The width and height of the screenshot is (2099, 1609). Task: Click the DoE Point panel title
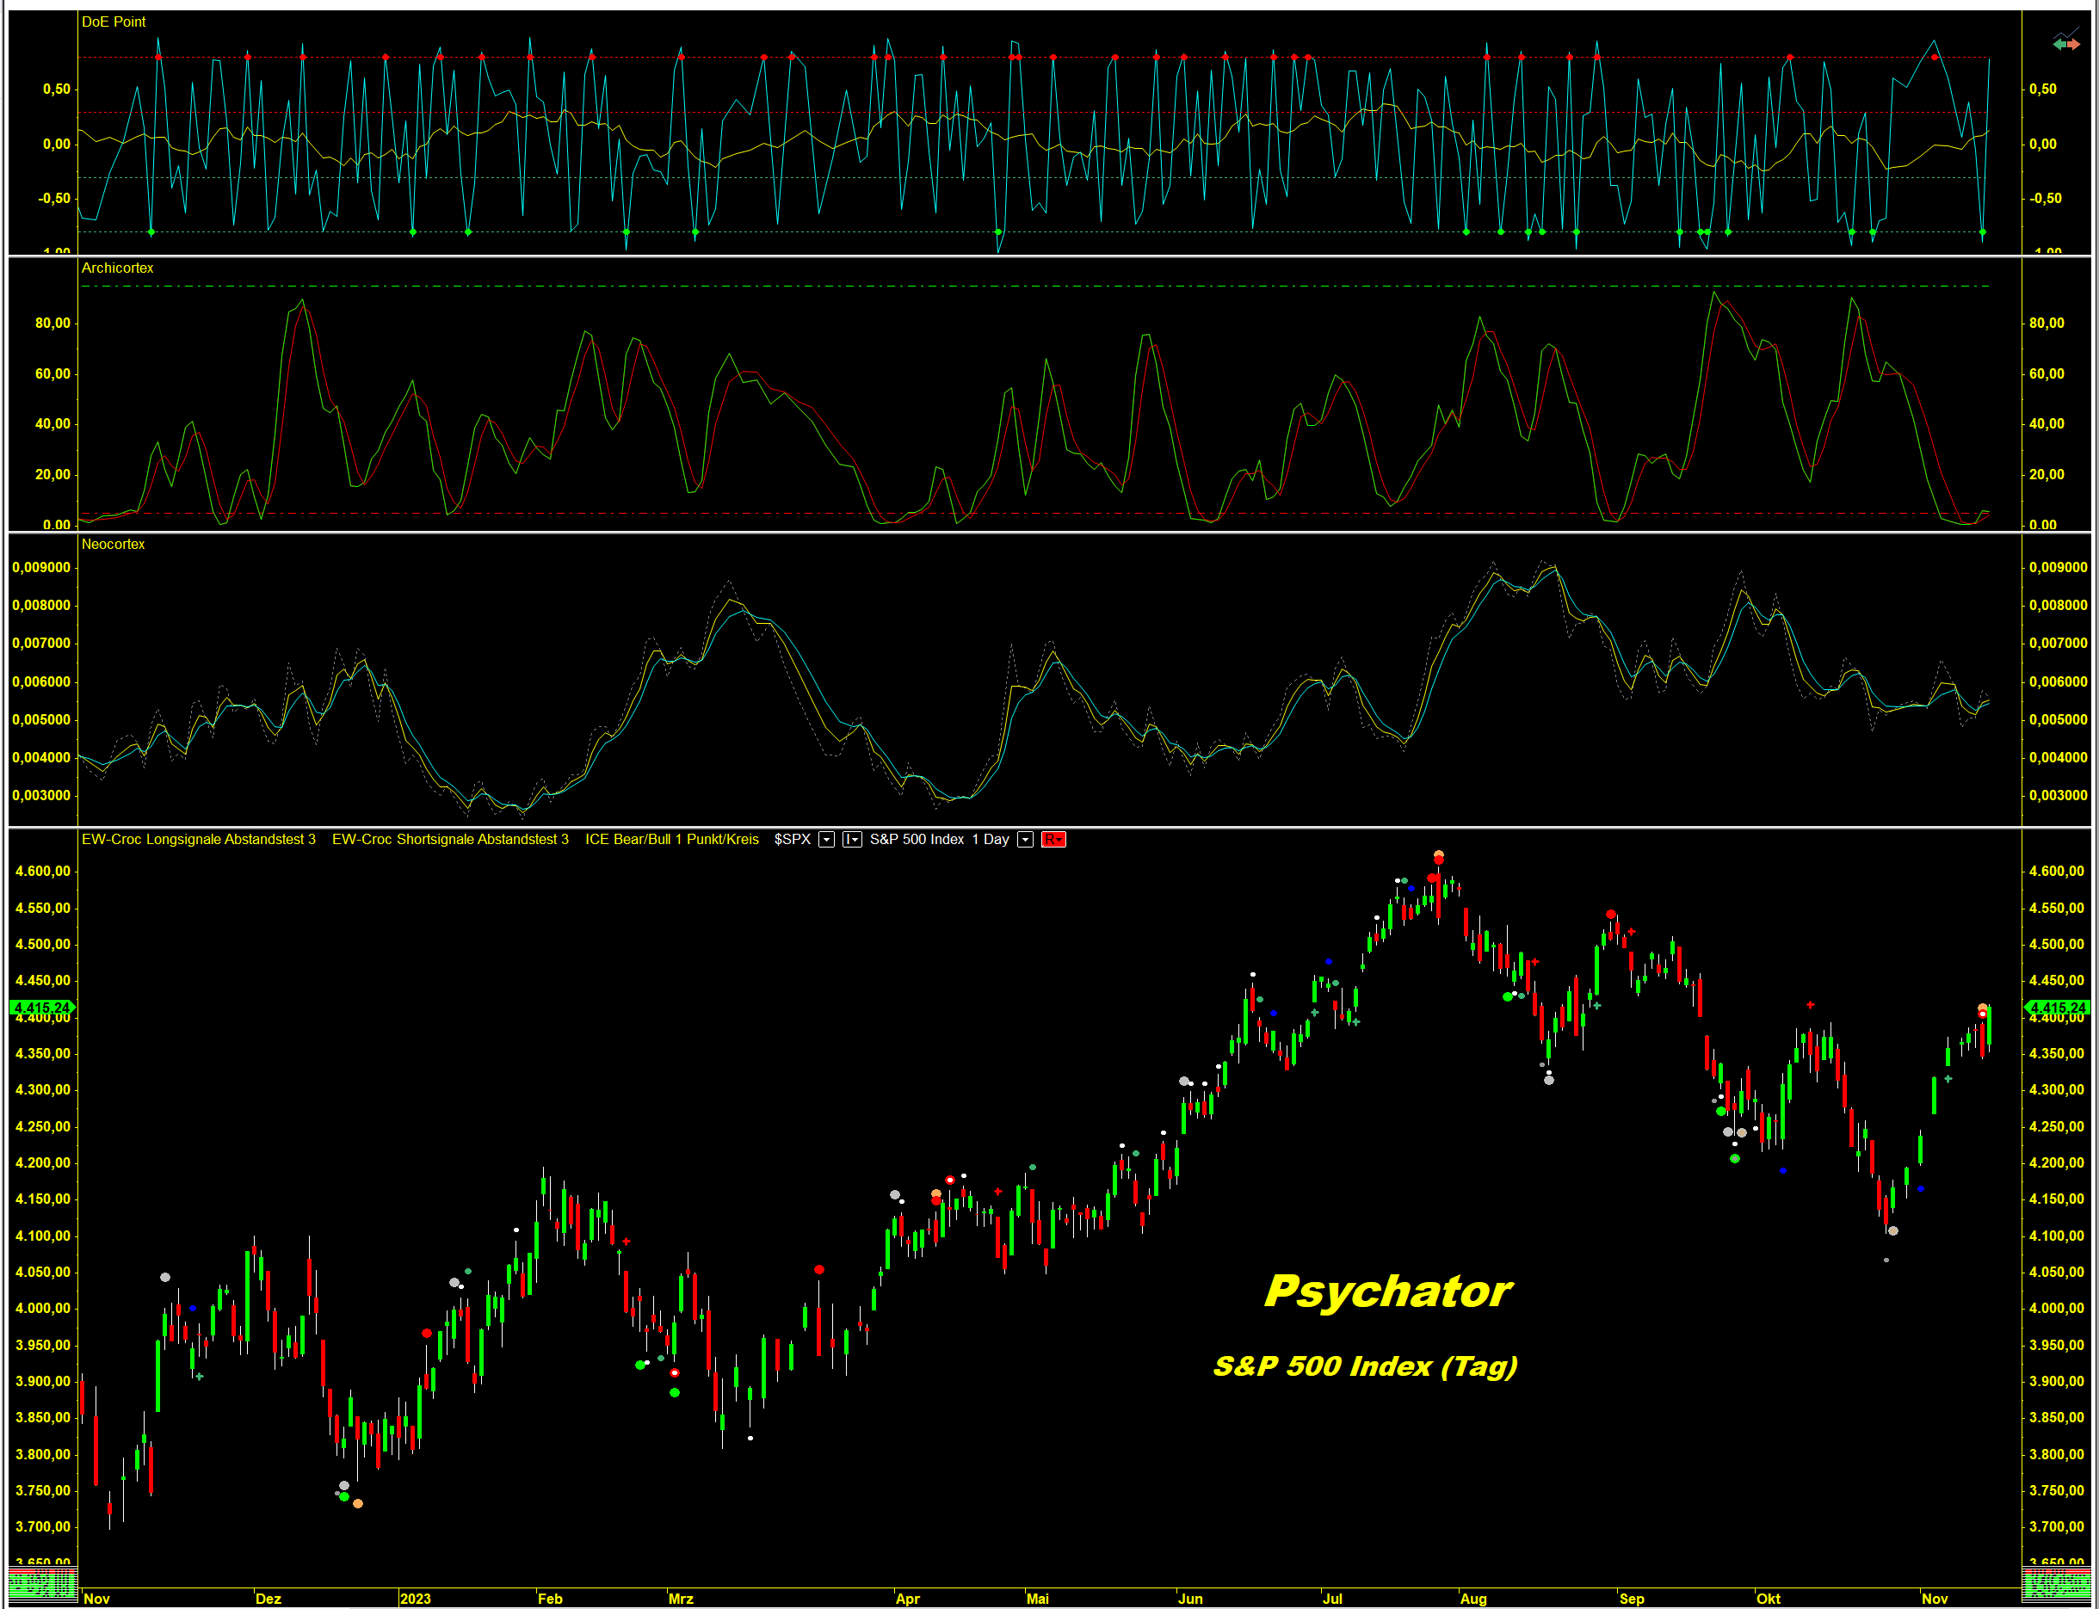click(113, 22)
